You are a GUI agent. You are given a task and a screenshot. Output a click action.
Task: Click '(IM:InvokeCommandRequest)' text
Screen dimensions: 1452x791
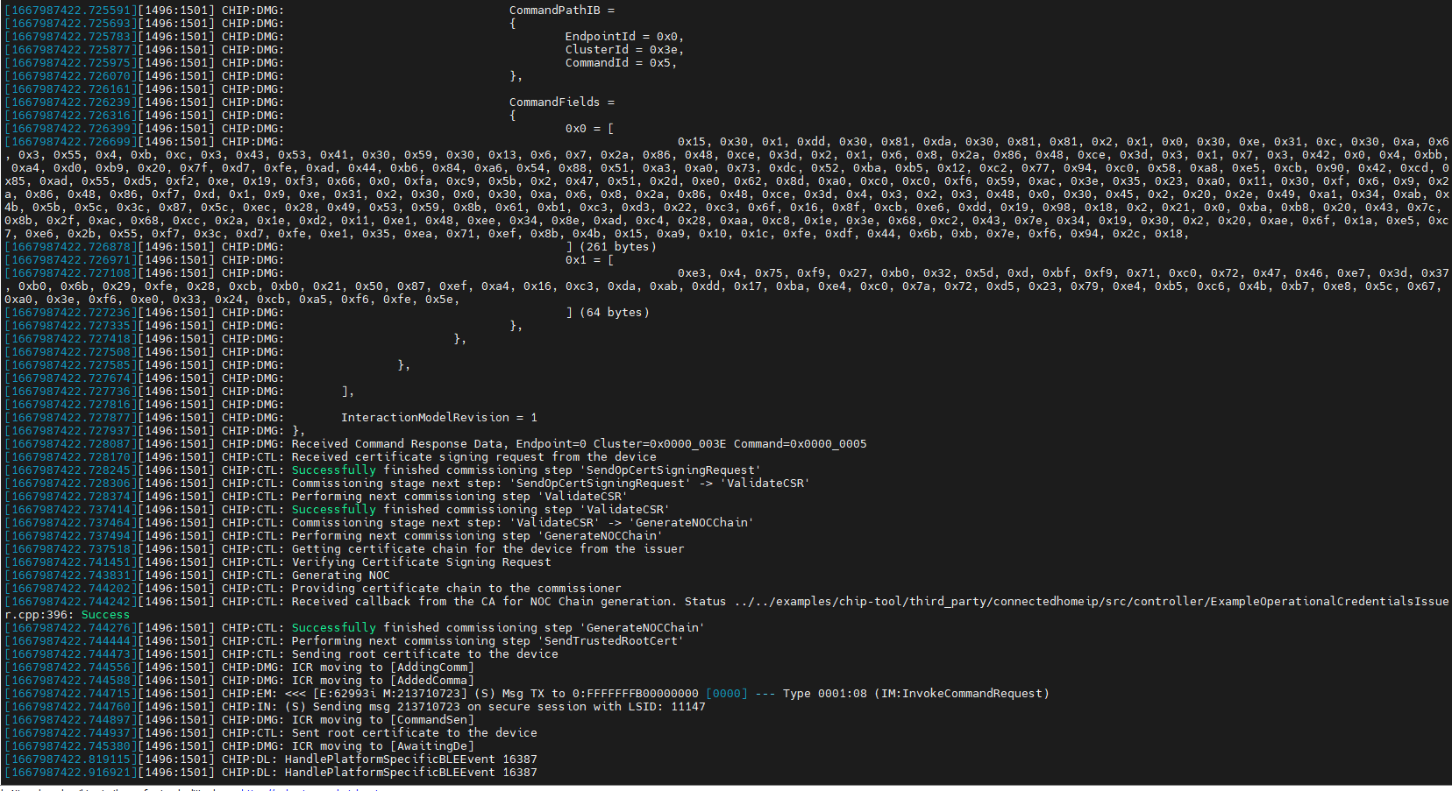tap(961, 694)
